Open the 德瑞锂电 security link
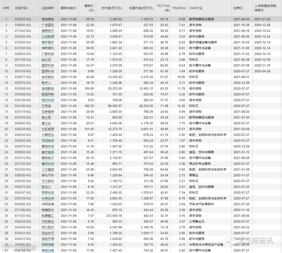Image resolution: width=282 pixels, height=253 pixels. pyautogui.click(x=48, y=19)
